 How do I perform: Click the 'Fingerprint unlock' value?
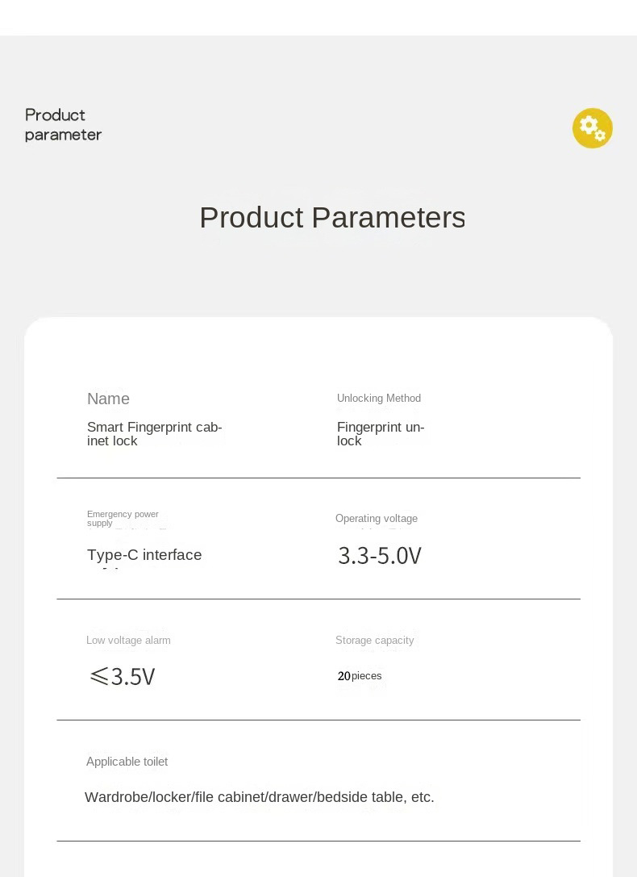(380, 434)
